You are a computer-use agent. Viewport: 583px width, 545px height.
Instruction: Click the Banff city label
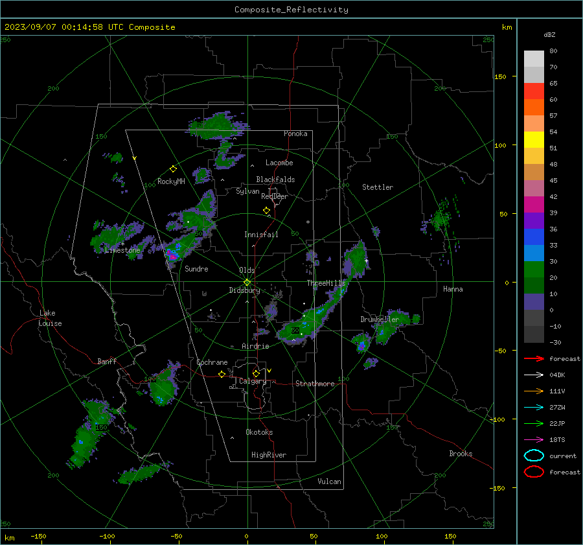click(x=107, y=362)
